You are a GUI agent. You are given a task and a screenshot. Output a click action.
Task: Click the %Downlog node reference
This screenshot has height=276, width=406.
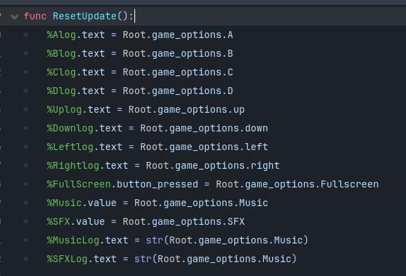pos(70,128)
